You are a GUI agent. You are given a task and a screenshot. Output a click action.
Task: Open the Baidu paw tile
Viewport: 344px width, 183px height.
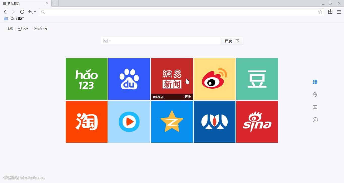(129, 79)
